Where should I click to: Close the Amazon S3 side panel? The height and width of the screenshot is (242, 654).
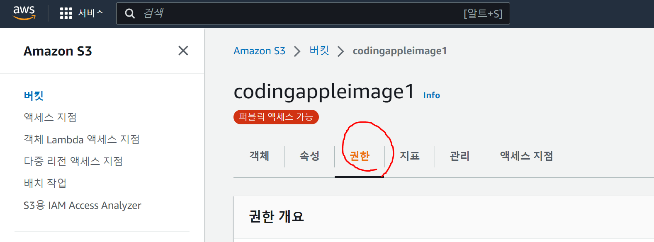tap(183, 51)
